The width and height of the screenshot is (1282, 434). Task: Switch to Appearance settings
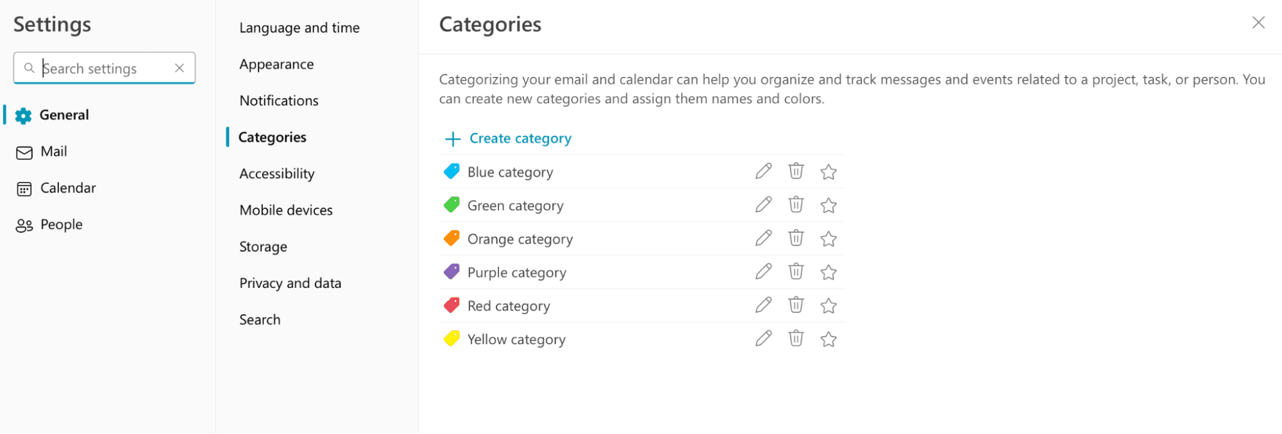click(x=276, y=63)
